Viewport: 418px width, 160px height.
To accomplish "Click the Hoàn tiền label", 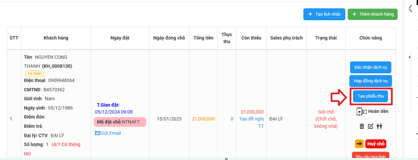I will point(378,111).
